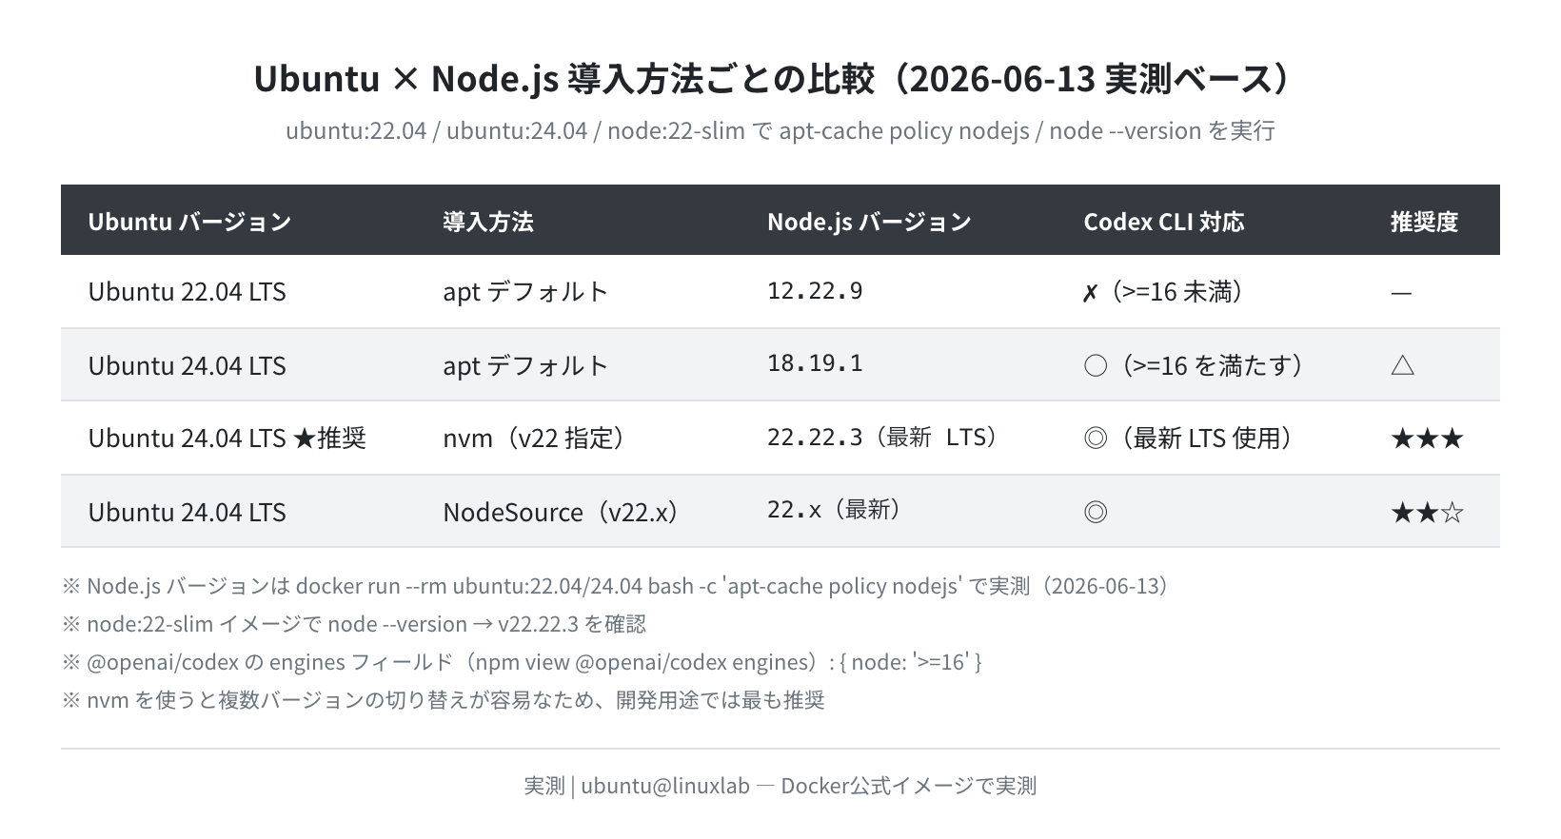Click the title 'Ubuntu × Node.js 導入方法ごとの比較'
Image resolution: width=1561 pixels, height=839 pixels.
563,79
